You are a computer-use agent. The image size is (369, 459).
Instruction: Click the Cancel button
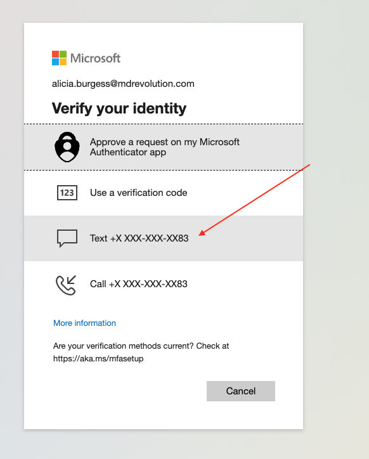pos(241,391)
